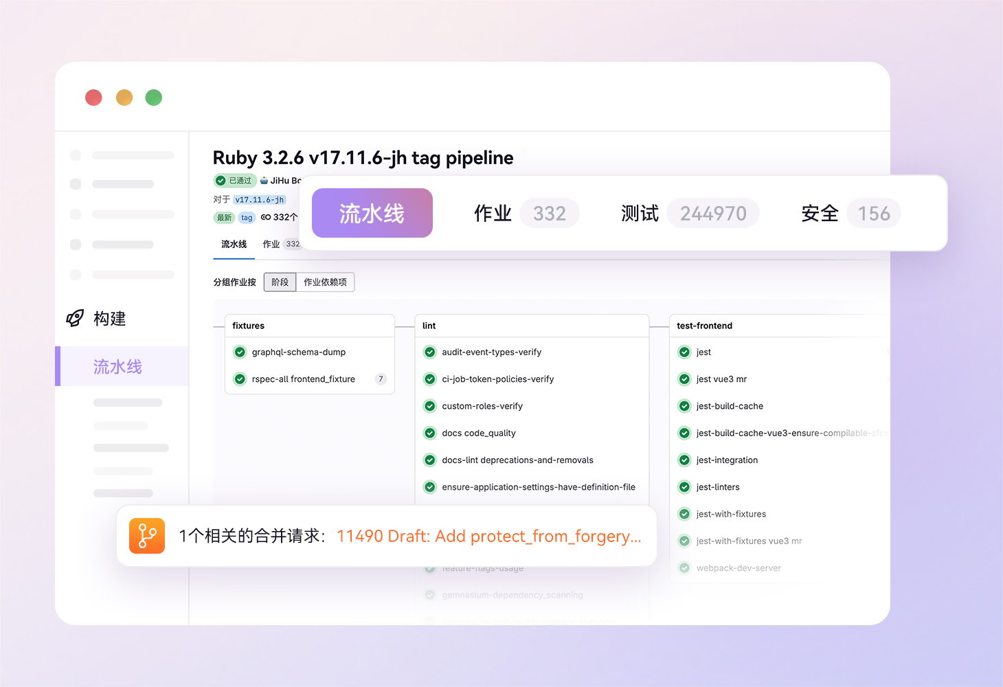Click the orange merge request icon

tap(147, 536)
